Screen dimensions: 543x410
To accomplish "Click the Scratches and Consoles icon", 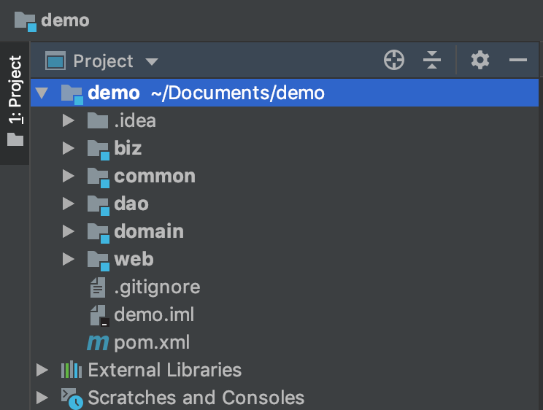I will (71, 398).
